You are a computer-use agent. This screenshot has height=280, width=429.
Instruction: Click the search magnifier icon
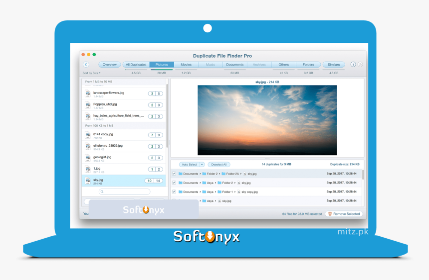tap(102, 191)
